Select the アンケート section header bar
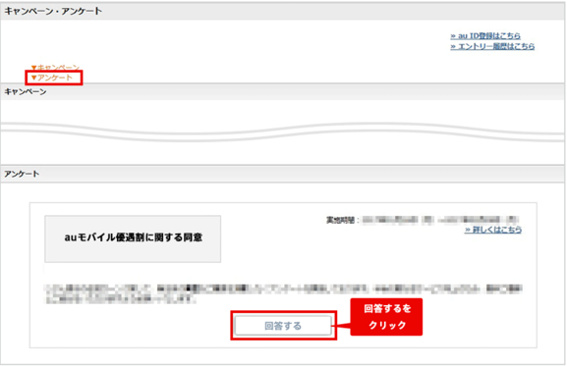 point(282,174)
